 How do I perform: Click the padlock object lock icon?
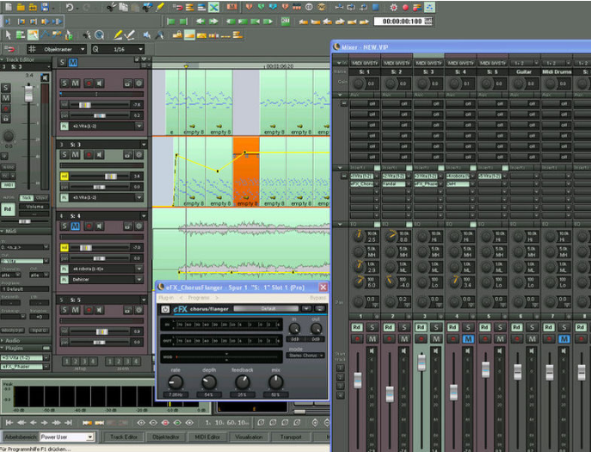[177, 35]
